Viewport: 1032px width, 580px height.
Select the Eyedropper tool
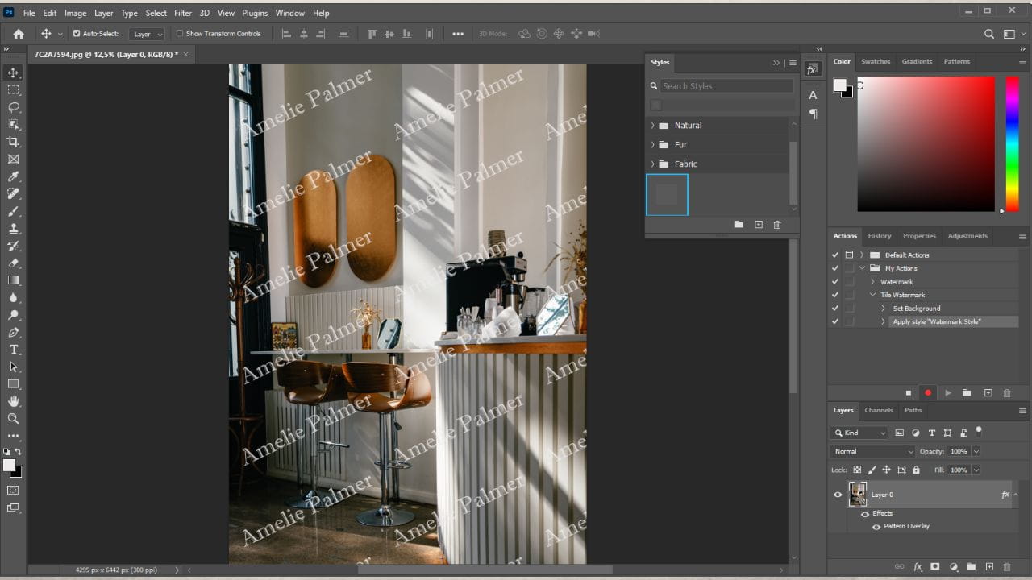[11, 176]
